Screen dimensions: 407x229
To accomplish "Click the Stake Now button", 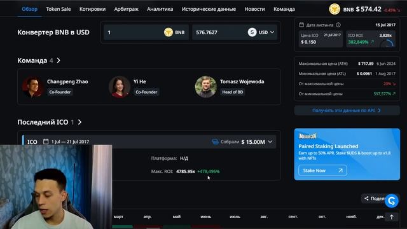I will pos(322,170).
